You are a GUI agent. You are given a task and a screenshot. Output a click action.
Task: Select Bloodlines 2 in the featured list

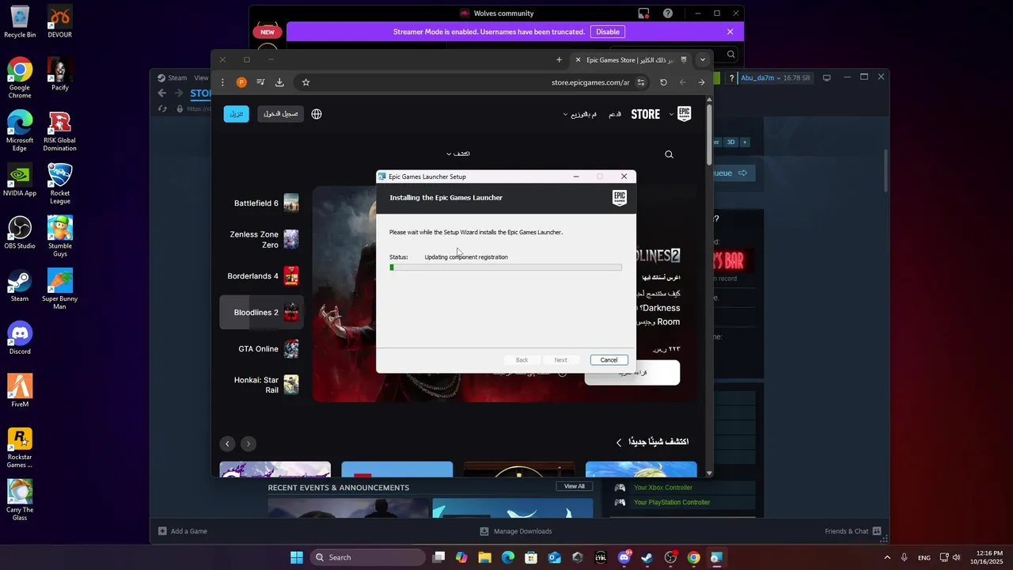click(262, 313)
